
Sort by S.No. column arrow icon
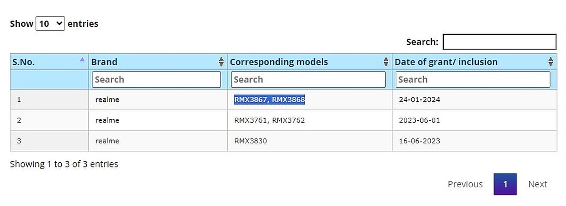(x=82, y=60)
